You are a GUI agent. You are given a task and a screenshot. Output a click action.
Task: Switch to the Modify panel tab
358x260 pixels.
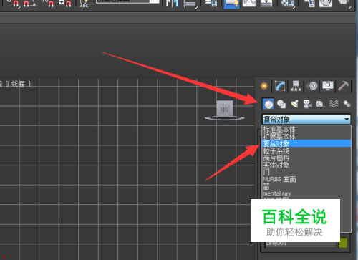pos(280,86)
